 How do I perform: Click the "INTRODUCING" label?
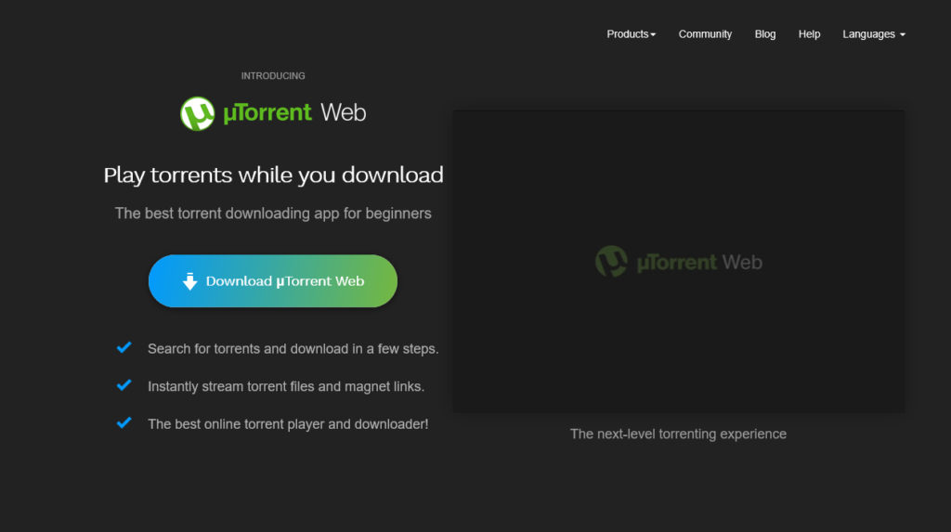coord(273,76)
